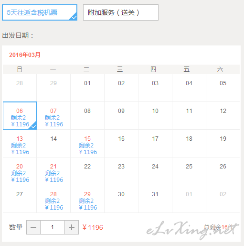244x246 pixels.
Task: Click the ¥1196 total price label
Action: 93,227
